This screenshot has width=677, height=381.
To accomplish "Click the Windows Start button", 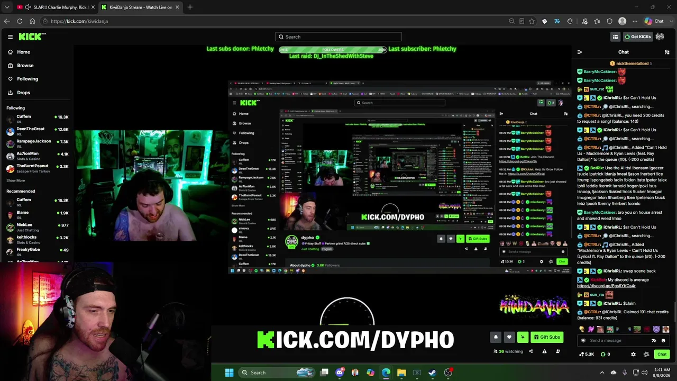I will click(x=229, y=373).
